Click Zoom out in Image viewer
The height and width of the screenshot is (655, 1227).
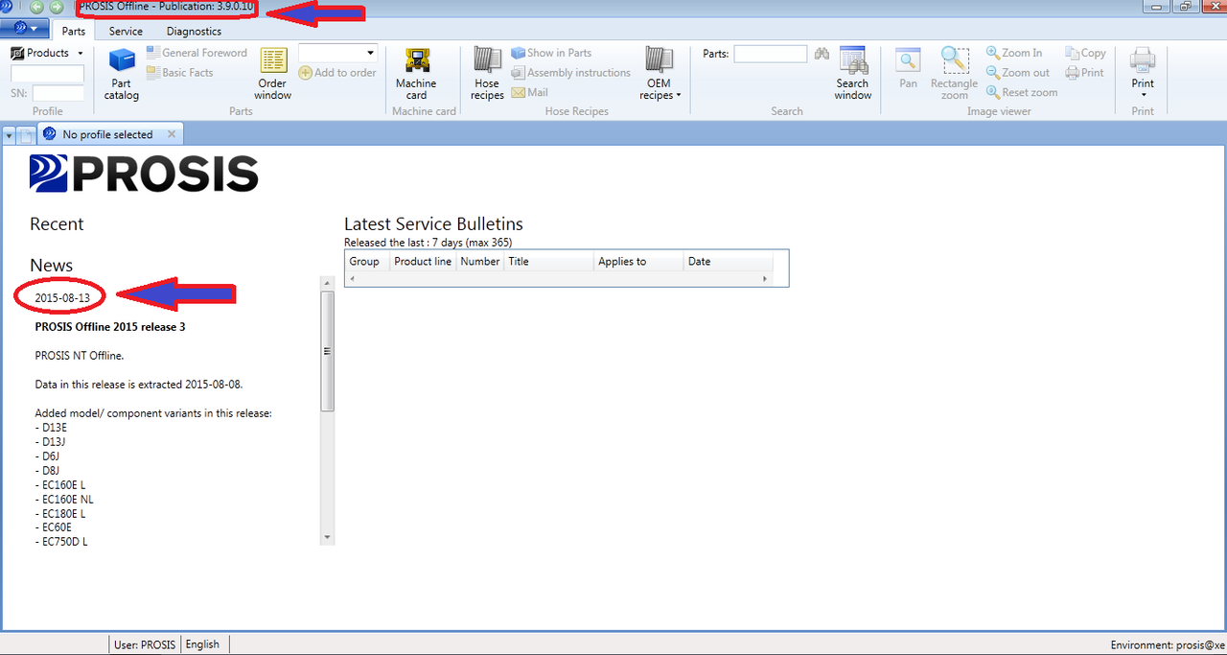1018,73
